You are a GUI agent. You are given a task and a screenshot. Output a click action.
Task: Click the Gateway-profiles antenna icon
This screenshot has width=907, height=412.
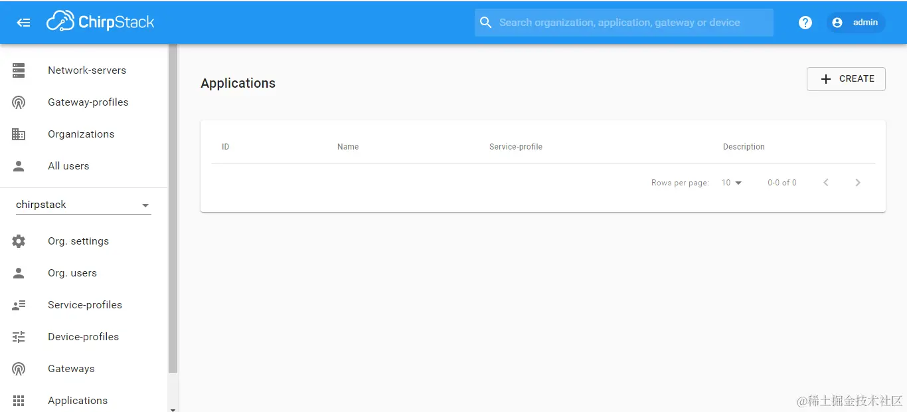(19, 102)
